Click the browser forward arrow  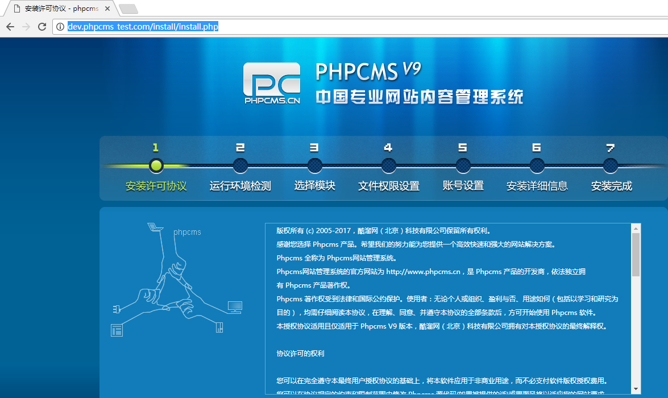pyautogui.click(x=26, y=27)
